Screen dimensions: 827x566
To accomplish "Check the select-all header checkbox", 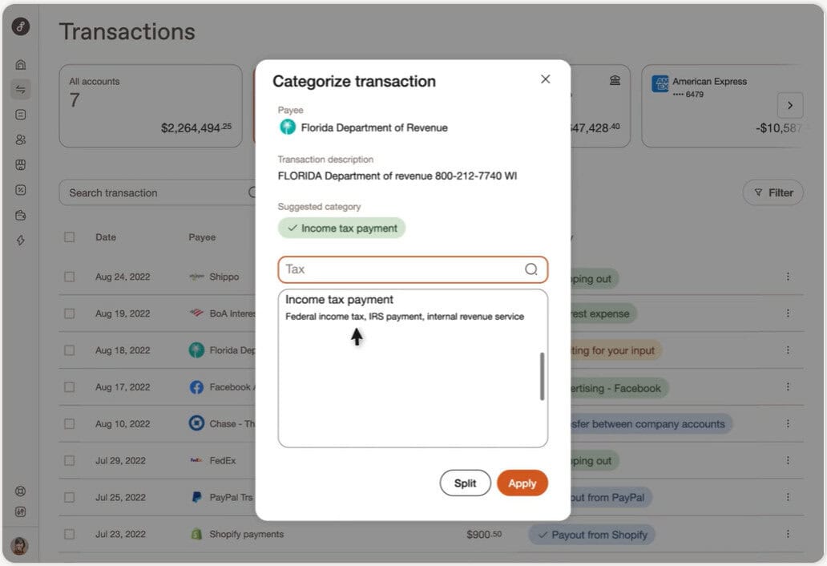I will pos(70,237).
